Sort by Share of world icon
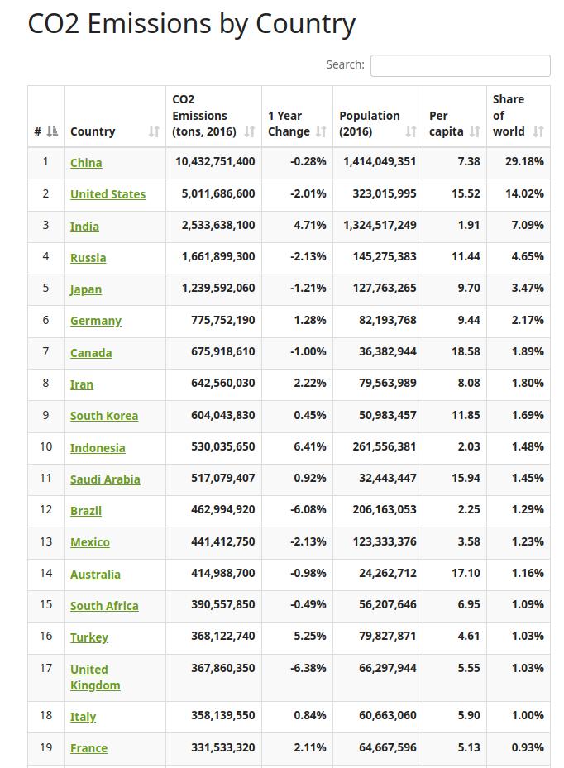 (538, 131)
